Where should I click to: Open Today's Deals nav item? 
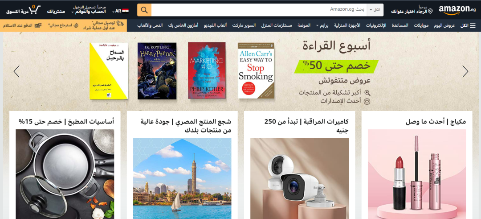(x=444, y=25)
